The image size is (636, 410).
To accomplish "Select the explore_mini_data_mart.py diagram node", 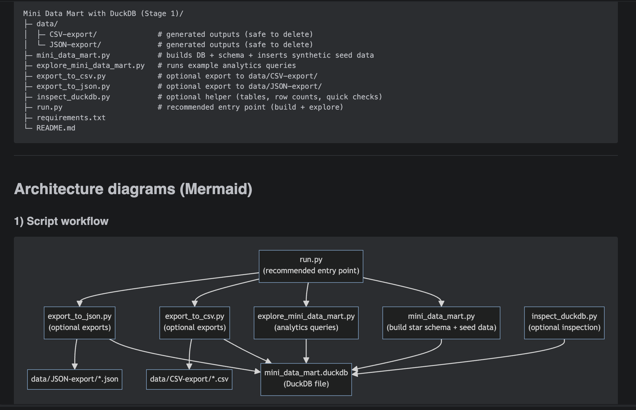I will 306,322.
